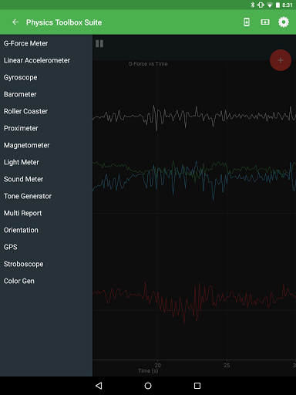Viewport: 296px width, 395px height.
Task: Tap the portrait phone orientation icon
Action: 247,22
